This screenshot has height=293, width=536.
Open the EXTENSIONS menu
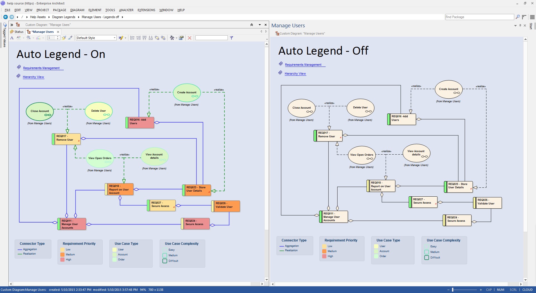point(146,10)
